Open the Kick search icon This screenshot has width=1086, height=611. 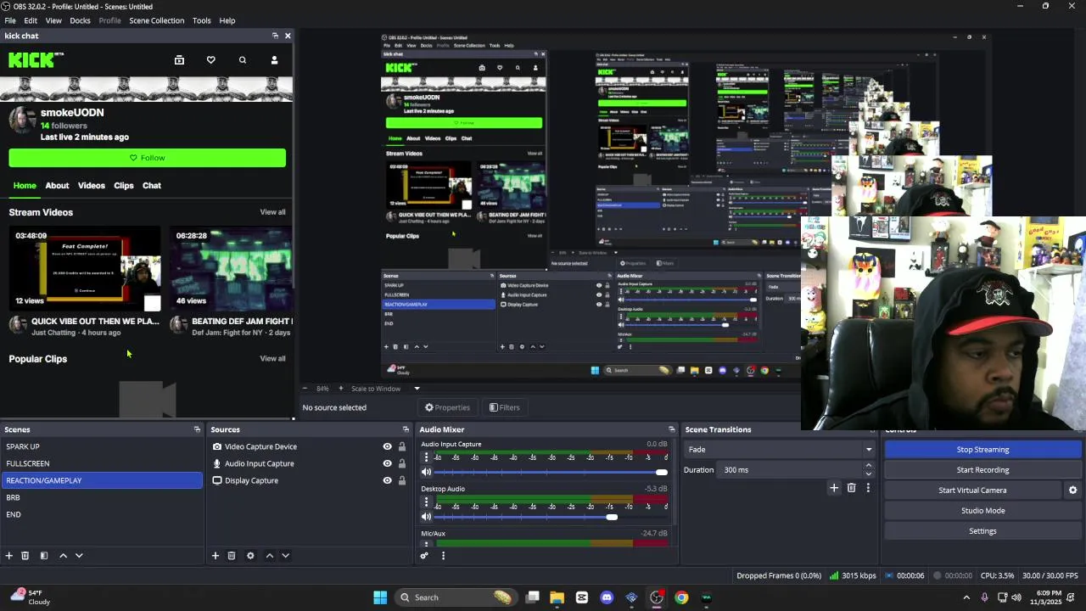click(x=243, y=60)
